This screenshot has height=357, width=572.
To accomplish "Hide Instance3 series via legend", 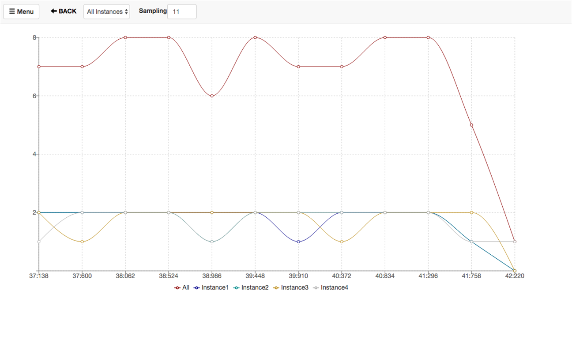I will click(x=290, y=287).
